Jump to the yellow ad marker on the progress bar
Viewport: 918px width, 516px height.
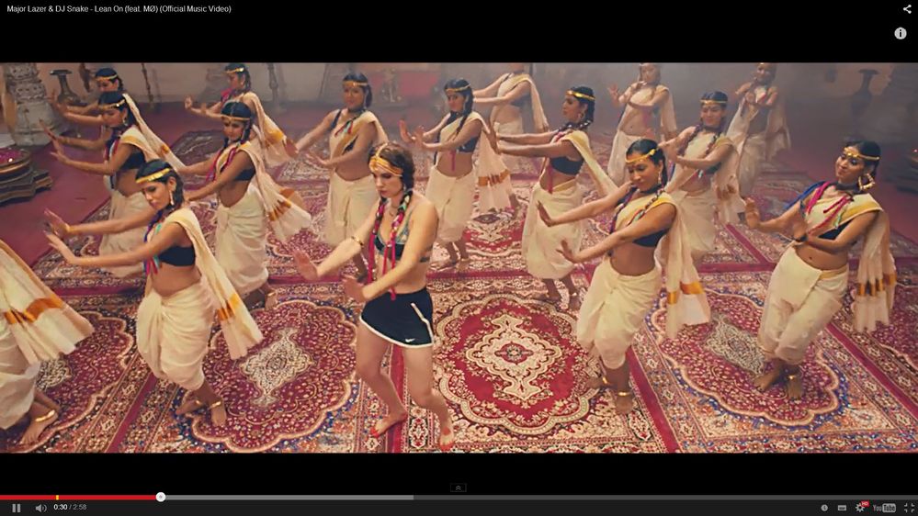[57, 498]
